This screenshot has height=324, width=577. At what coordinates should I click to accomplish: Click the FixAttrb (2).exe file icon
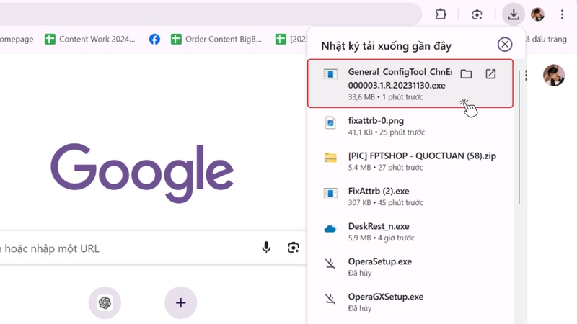330,193
